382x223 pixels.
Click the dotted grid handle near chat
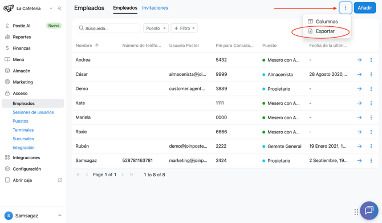[356, 212]
